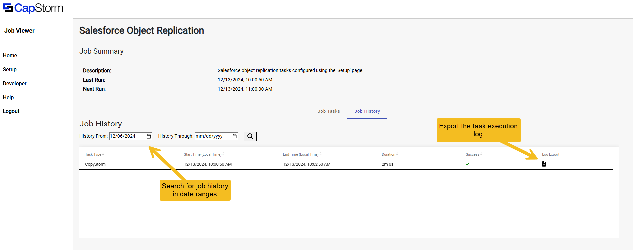633x250 pixels.
Task: Sort by End Time (Local Time) column
Action: click(302, 154)
